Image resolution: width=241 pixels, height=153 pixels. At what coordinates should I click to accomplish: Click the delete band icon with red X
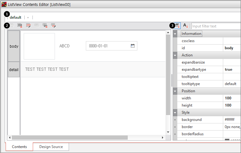click(20, 26)
